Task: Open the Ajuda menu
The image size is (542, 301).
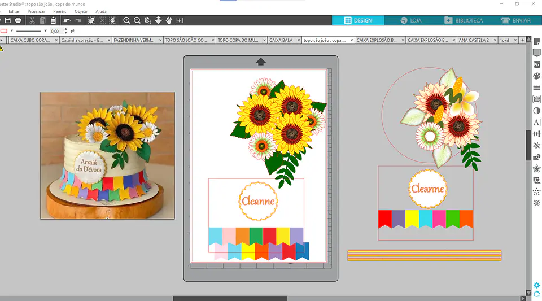Action: [x=101, y=11]
